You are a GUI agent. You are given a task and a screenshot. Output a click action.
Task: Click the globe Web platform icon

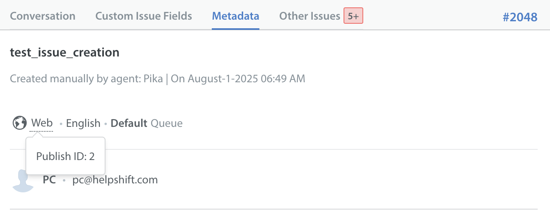click(x=19, y=123)
